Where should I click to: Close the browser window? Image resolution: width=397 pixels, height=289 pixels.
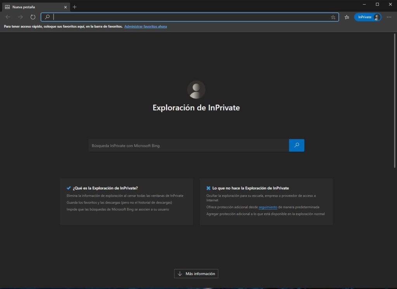tap(390, 4)
